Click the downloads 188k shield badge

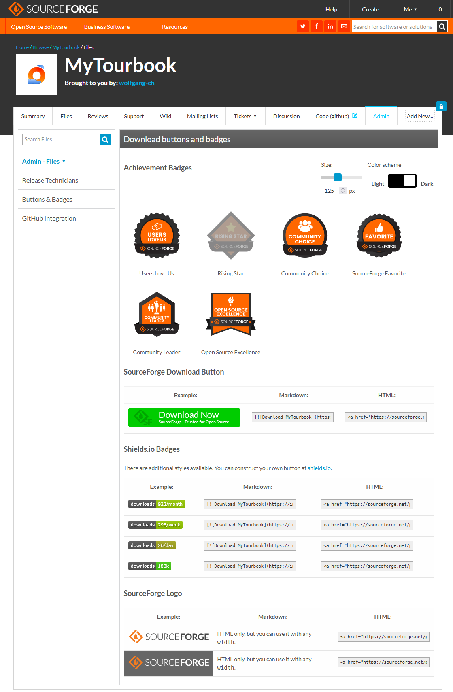[x=150, y=566]
